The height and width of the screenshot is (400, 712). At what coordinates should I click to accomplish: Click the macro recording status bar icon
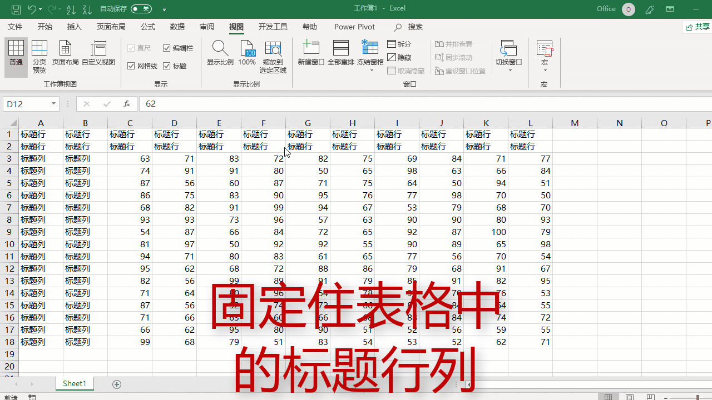coord(32,397)
